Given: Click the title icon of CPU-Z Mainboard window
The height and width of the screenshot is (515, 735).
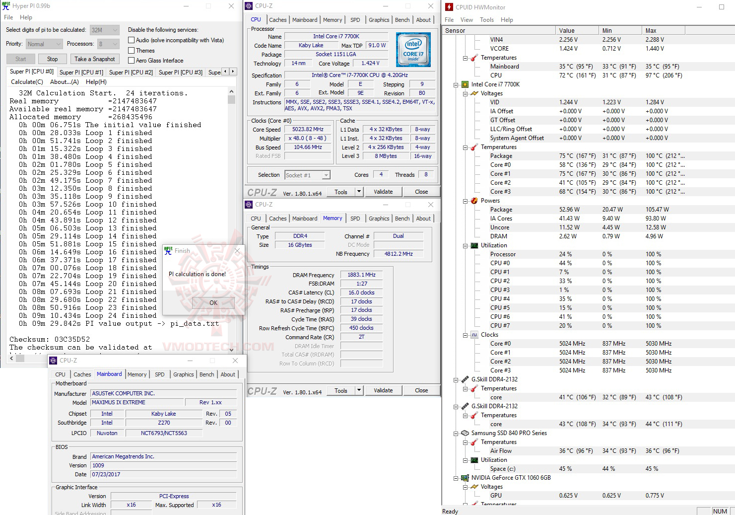Looking at the screenshot, I should click(54, 361).
